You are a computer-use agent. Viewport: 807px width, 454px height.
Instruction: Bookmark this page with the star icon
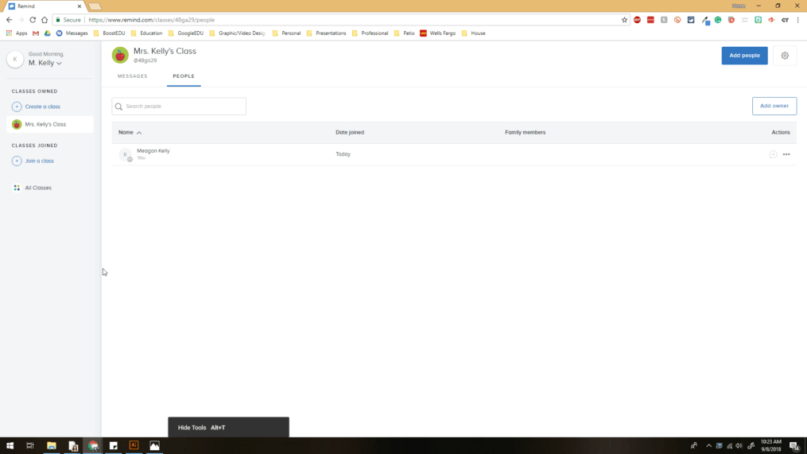tap(624, 20)
